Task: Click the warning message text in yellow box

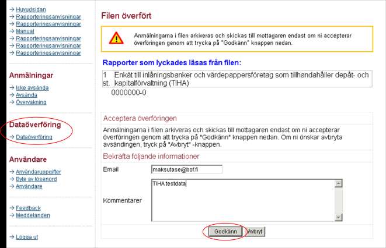Action: tap(242, 39)
